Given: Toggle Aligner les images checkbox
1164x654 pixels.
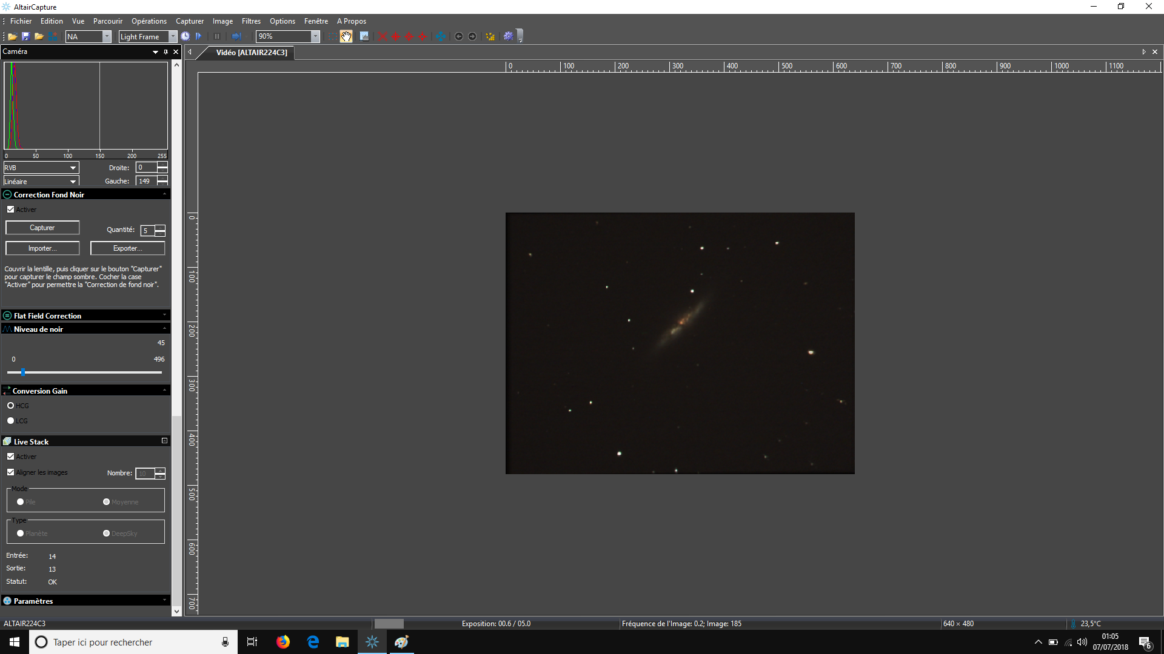Looking at the screenshot, I should coord(11,472).
